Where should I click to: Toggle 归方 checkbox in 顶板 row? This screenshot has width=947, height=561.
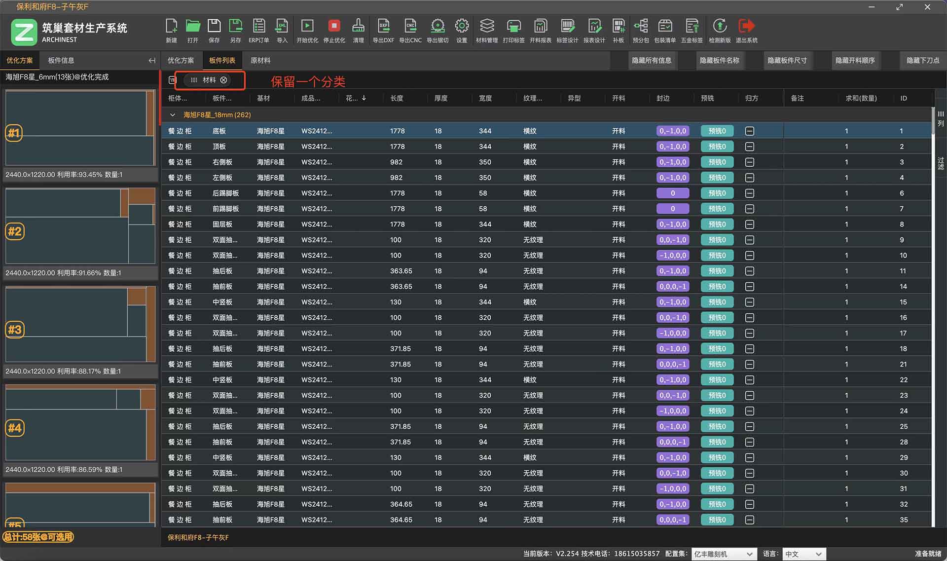pyautogui.click(x=749, y=147)
